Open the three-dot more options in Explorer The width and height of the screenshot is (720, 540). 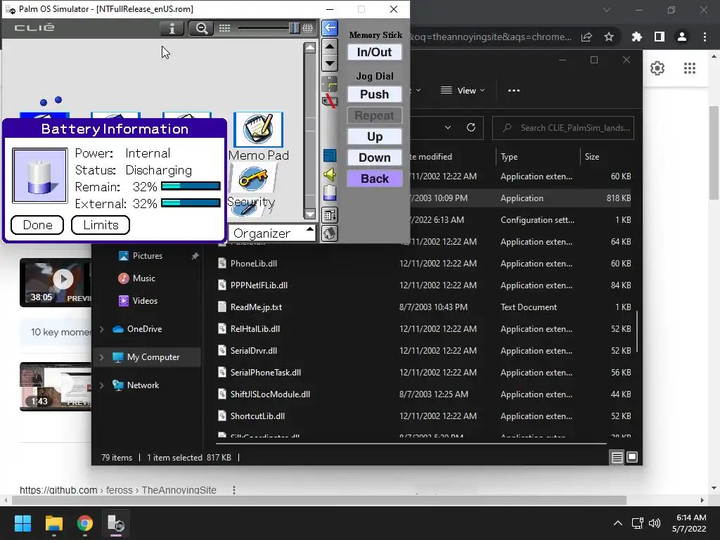click(514, 91)
